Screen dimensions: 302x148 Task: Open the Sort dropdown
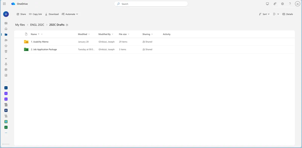click(264, 14)
